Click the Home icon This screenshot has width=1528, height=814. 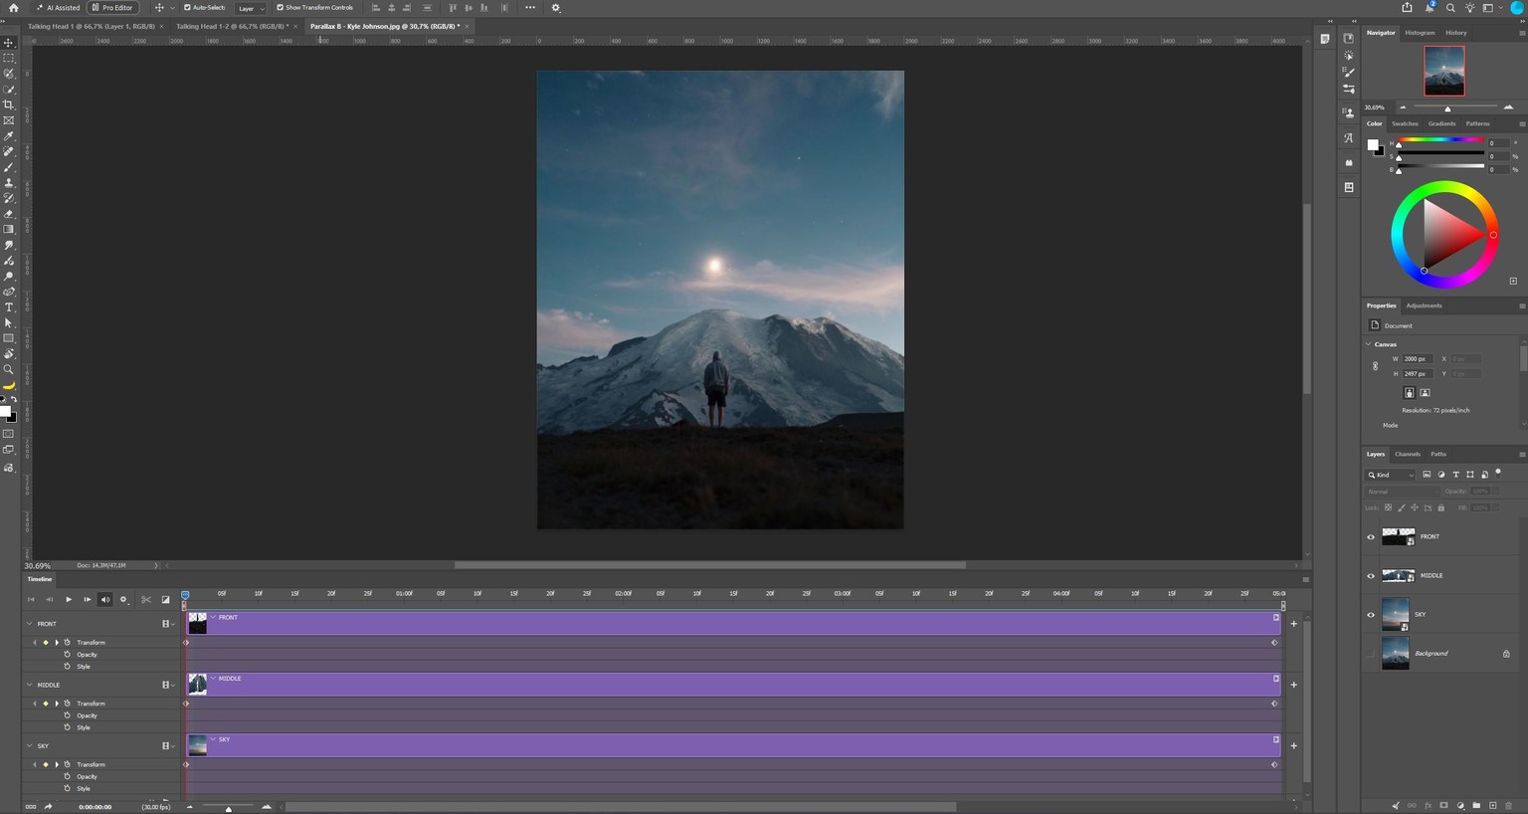tap(13, 8)
